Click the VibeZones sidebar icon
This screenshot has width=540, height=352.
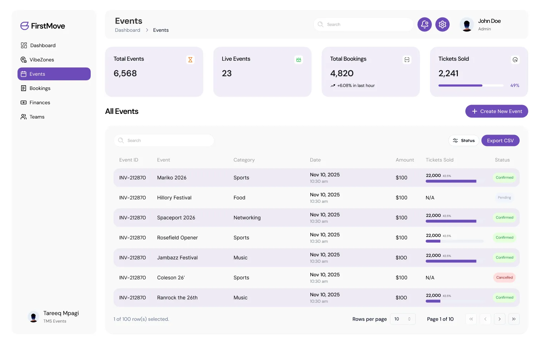pos(24,60)
